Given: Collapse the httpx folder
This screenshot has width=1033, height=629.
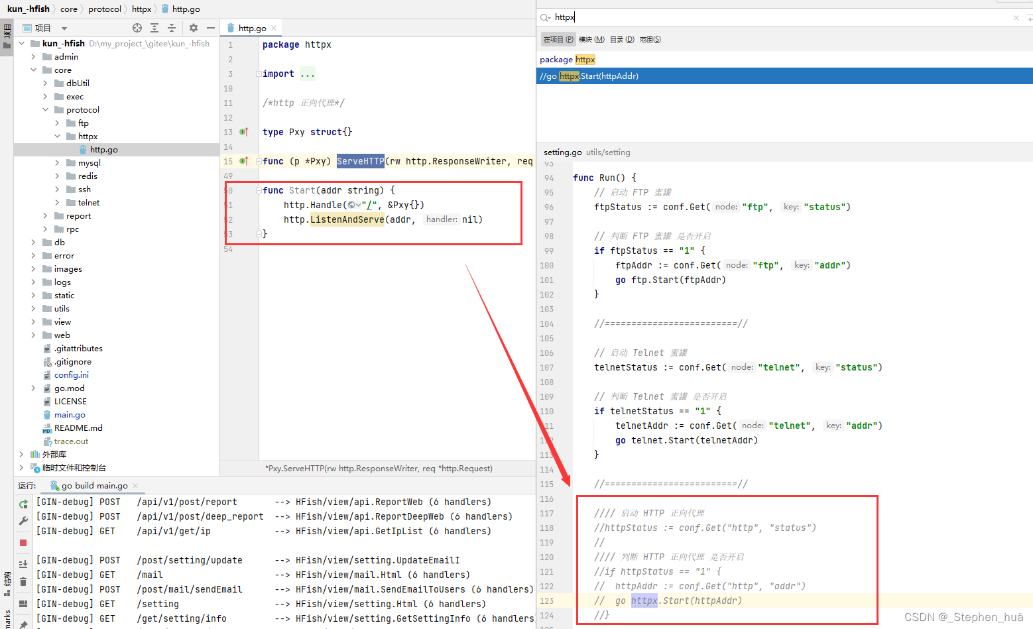Looking at the screenshot, I should pyautogui.click(x=57, y=136).
